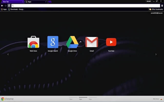Screen dimensions: 164x102
Task: Reload the current page
Action: click(9, 6)
